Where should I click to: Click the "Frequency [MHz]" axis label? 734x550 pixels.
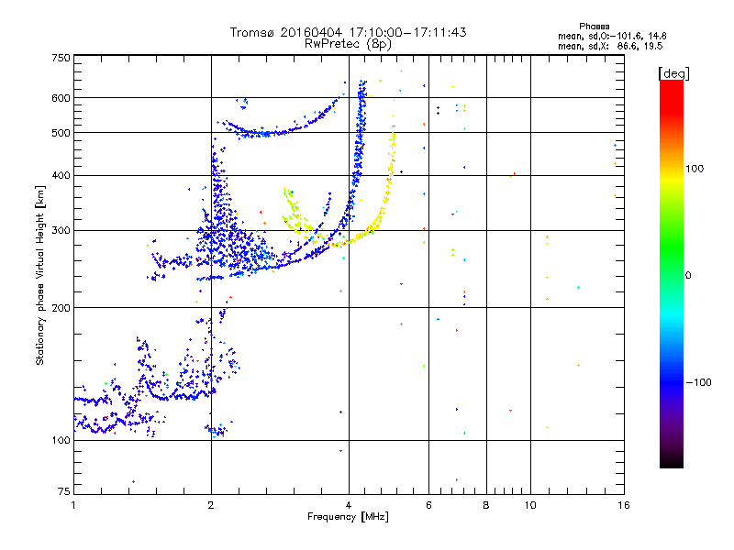(348, 517)
